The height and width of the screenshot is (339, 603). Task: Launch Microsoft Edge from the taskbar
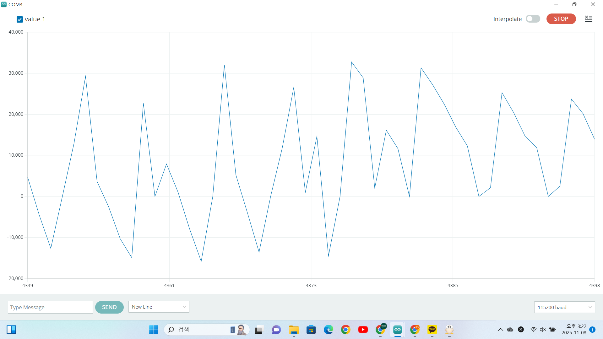point(329,330)
